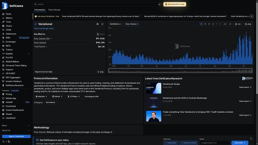
Task: Click the page vertical scrollbar
Action: (257, 48)
